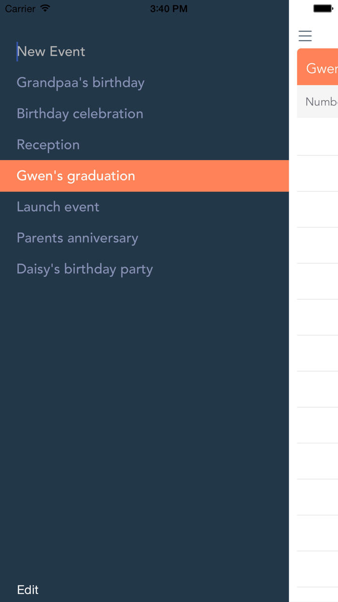Tap the 3:40 PM clock display
Viewport: 338px width, 602px height.
click(x=169, y=8)
